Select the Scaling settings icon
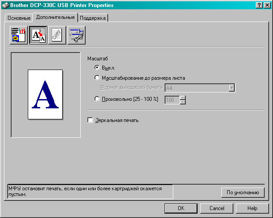Image resolution: width=273 pixels, height=218 pixels. click(38, 35)
